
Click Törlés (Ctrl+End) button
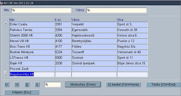pyautogui.click(x=163, y=84)
